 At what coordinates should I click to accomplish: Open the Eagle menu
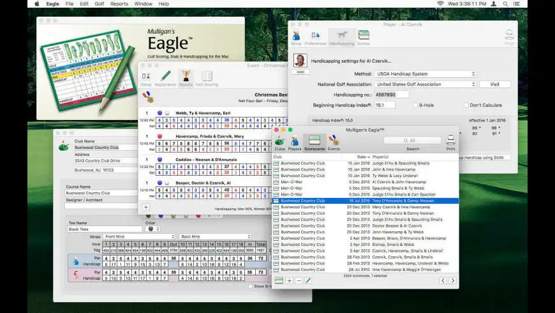52,4
